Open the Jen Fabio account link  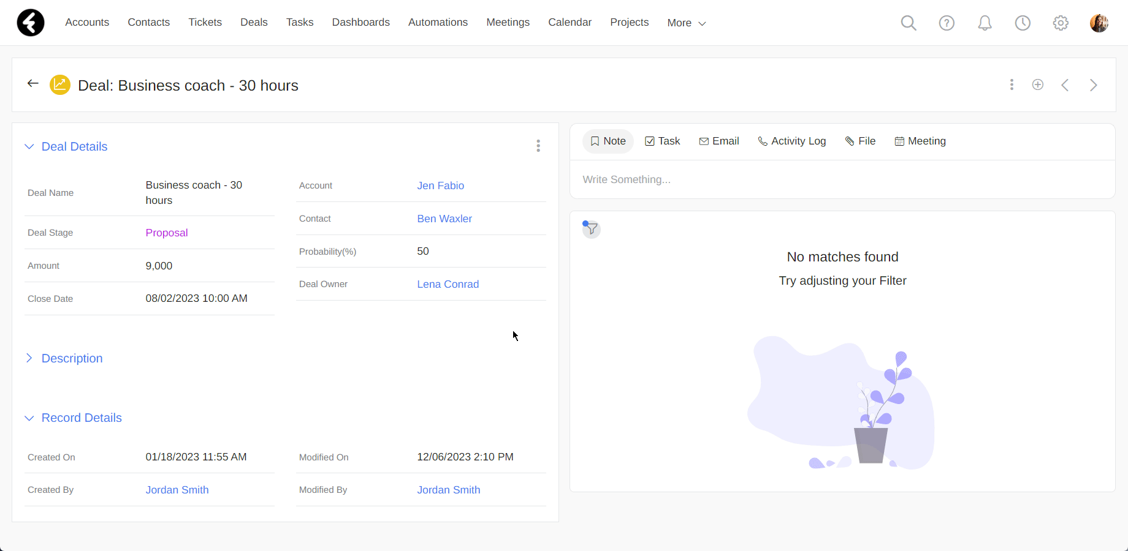(x=441, y=186)
